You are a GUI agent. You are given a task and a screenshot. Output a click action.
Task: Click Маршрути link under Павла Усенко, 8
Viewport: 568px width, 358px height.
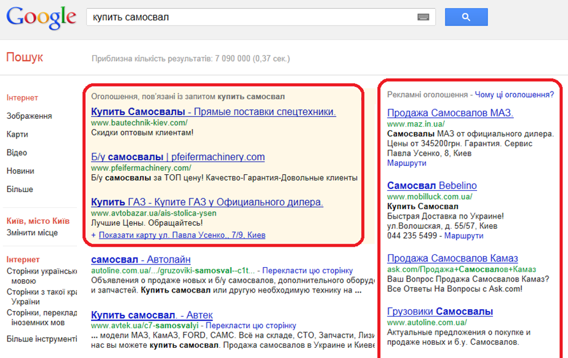407,163
